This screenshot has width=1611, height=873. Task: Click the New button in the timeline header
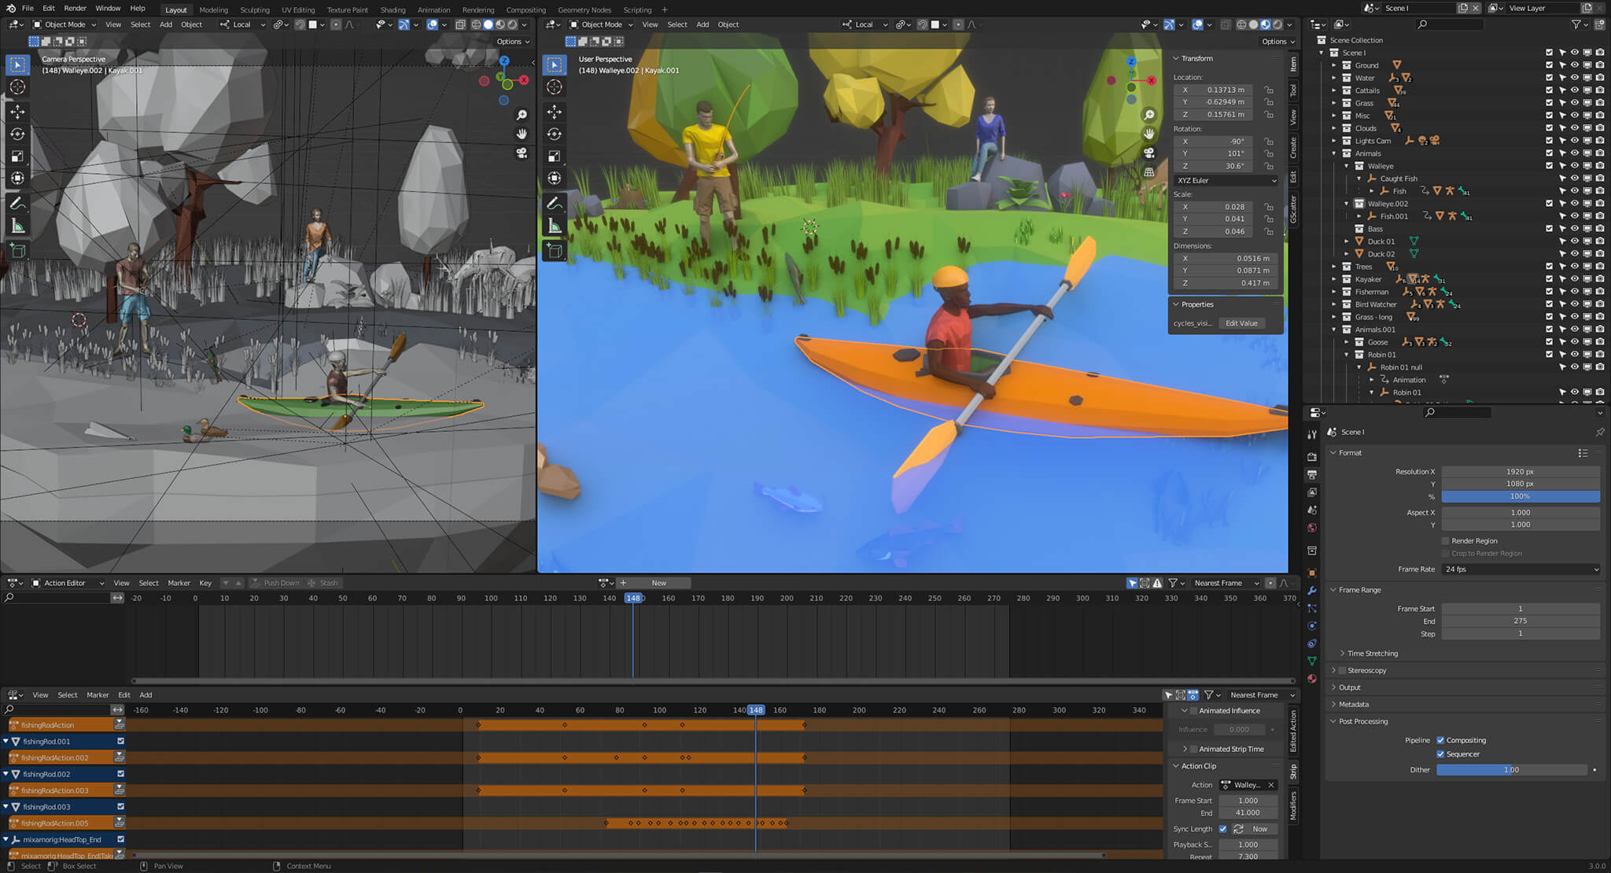pos(659,583)
